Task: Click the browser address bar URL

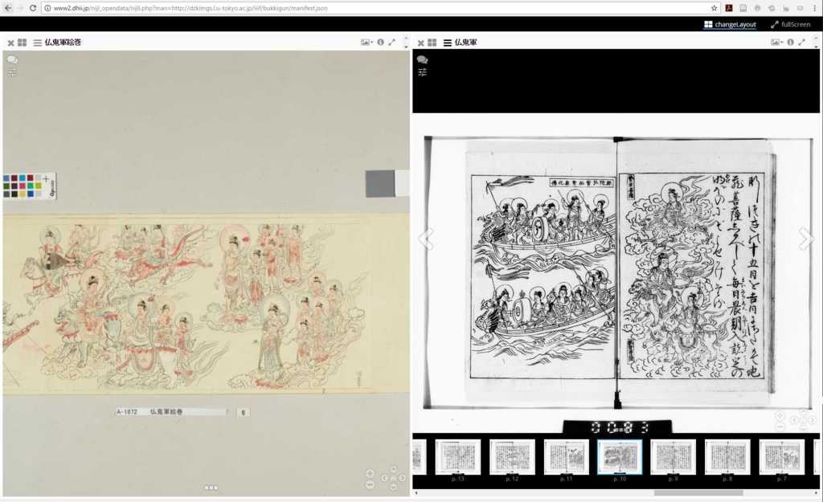Action: coord(190,8)
